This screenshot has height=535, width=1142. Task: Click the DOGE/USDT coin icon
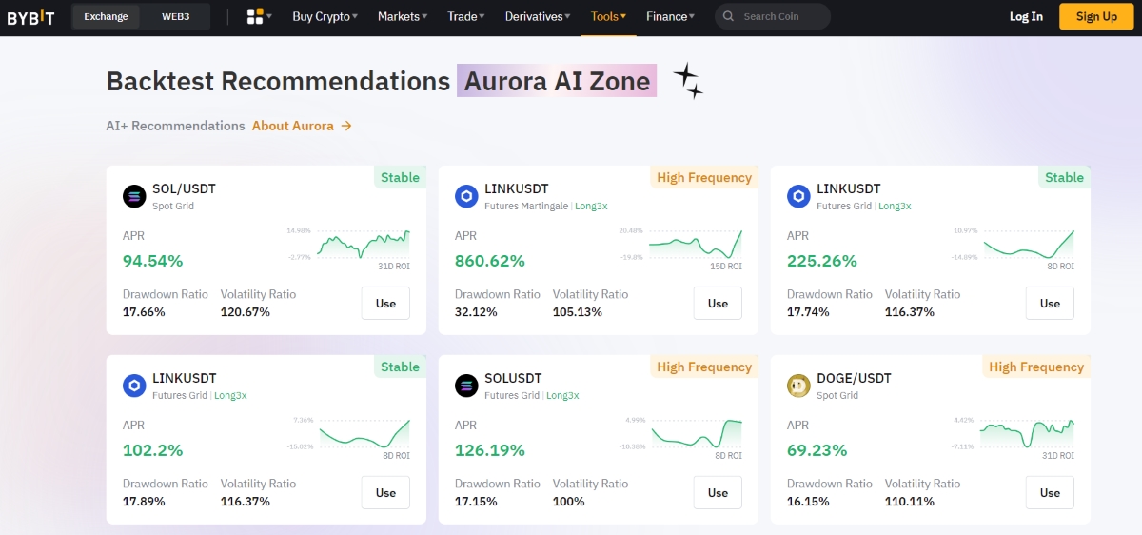(x=798, y=386)
